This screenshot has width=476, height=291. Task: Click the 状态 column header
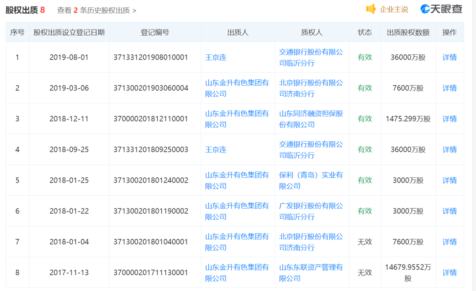(364, 32)
